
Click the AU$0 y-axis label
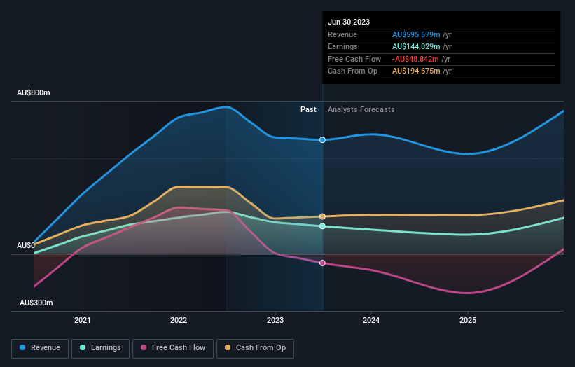coord(26,245)
